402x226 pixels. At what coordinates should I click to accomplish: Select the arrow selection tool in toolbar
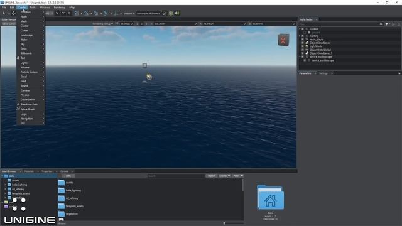pyautogui.click(x=4, y=13)
